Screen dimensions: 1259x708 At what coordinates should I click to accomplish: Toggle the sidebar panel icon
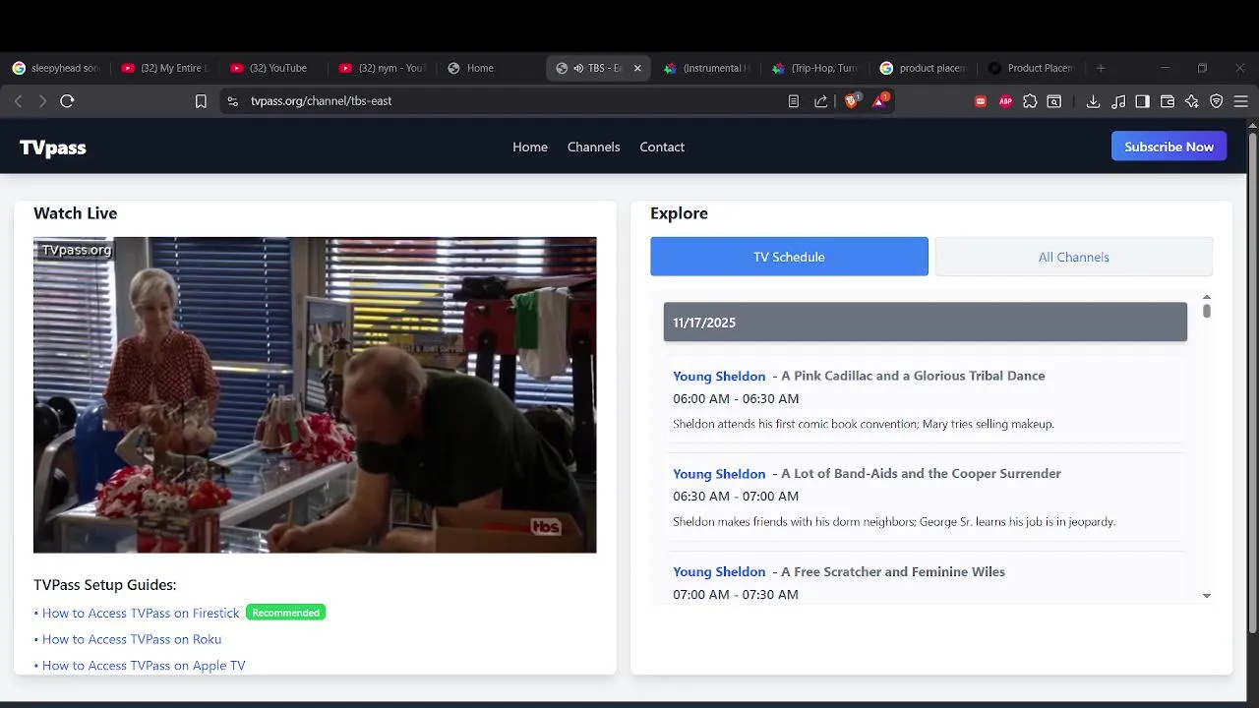1142,101
